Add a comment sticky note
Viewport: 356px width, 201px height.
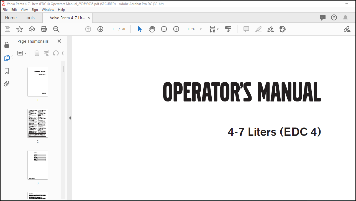pyautogui.click(x=246, y=29)
